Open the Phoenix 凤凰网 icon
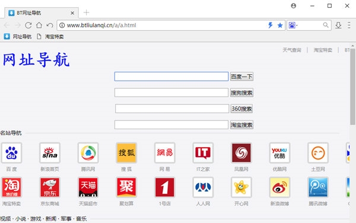 point(241,152)
